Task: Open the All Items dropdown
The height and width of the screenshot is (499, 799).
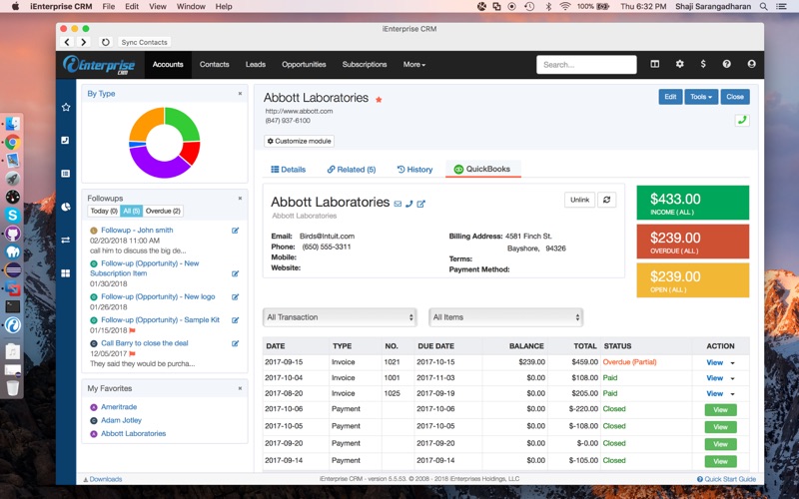Action: tap(506, 317)
